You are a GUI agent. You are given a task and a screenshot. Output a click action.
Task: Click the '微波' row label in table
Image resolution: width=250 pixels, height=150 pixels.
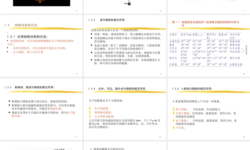tap(172, 45)
